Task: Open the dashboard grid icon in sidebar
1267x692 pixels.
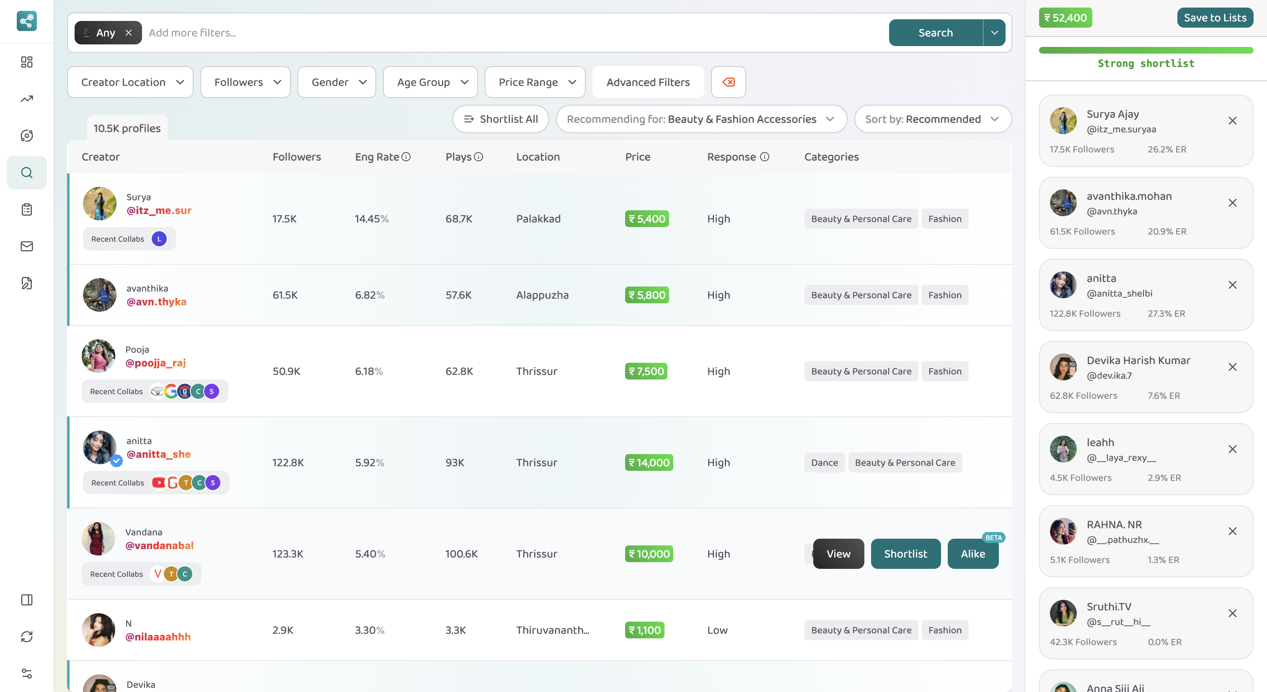Action: pos(26,62)
